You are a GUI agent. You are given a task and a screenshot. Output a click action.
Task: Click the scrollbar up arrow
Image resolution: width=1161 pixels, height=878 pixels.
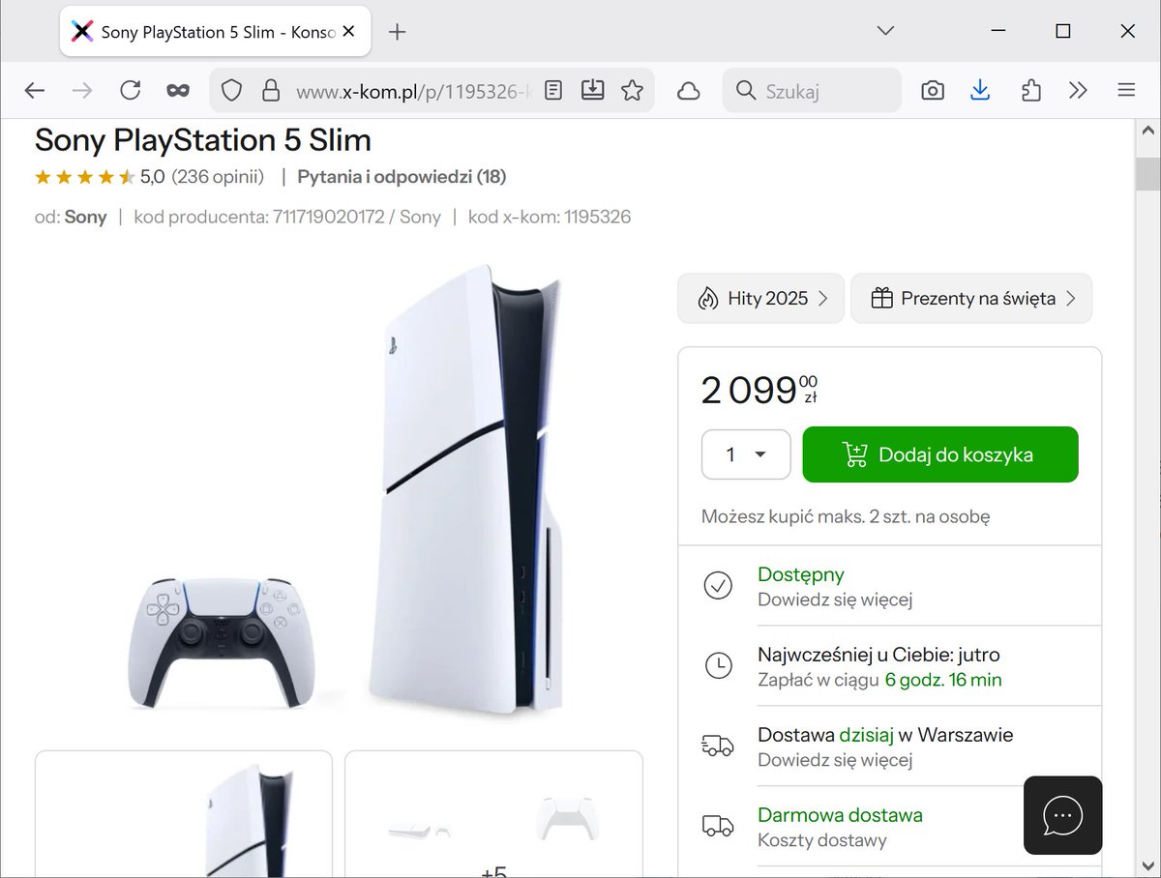1147,131
